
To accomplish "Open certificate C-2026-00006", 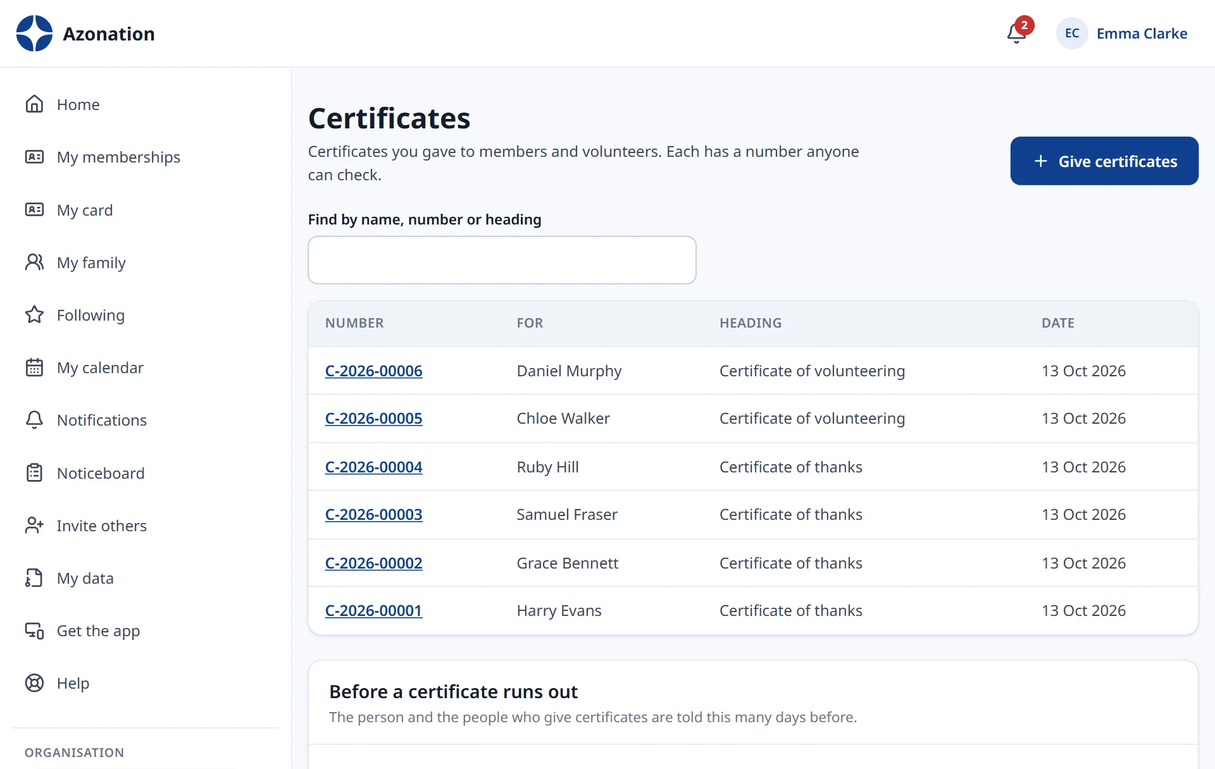I will (373, 371).
